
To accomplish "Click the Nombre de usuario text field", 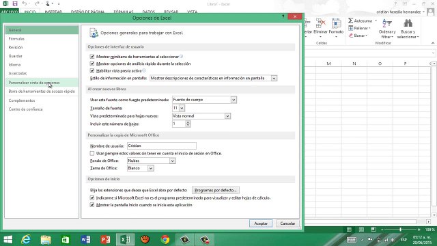I will click(x=162, y=146).
